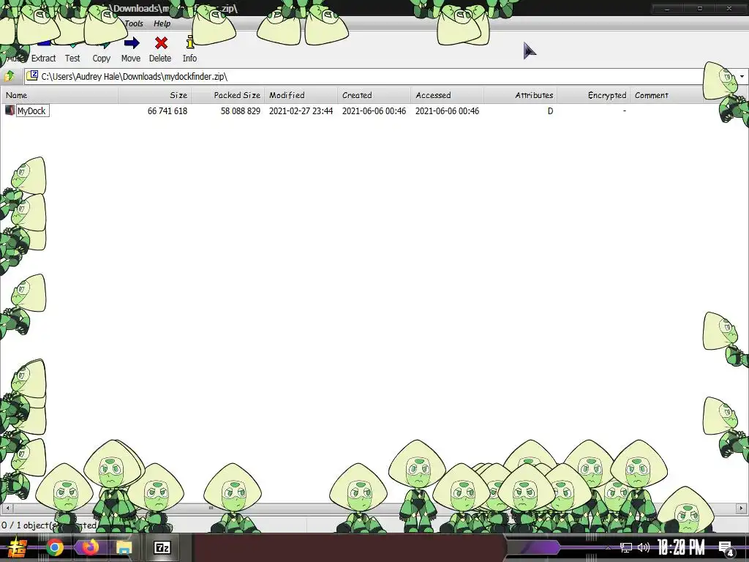Click the Move toolbar icon
Viewport: 749px width, 562px height.
[132, 44]
